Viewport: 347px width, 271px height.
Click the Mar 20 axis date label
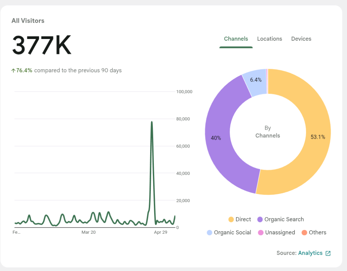coord(88,232)
